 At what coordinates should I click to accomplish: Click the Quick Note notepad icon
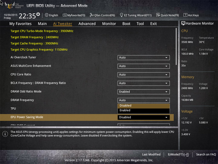[158, 15]
